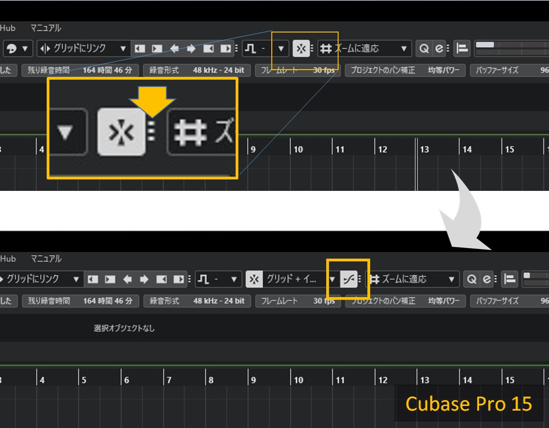Click フレームレート 30 fps field in lower status bar

[298, 301]
